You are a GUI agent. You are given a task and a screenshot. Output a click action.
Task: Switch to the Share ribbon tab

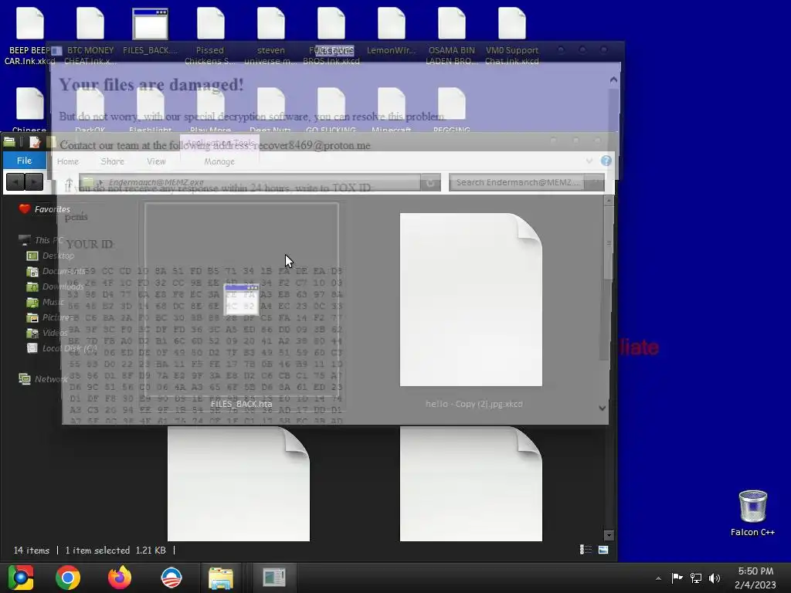point(112,161)
